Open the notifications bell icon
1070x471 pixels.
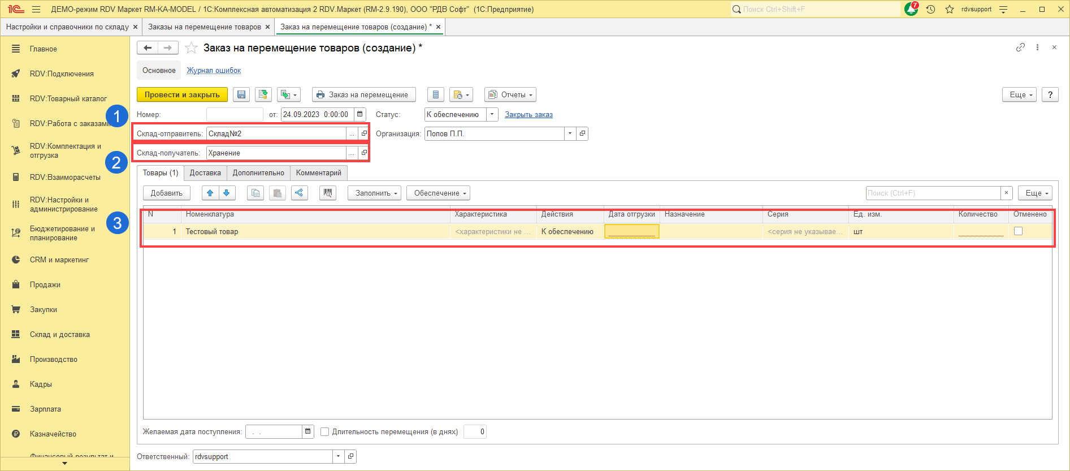[911, 10]
